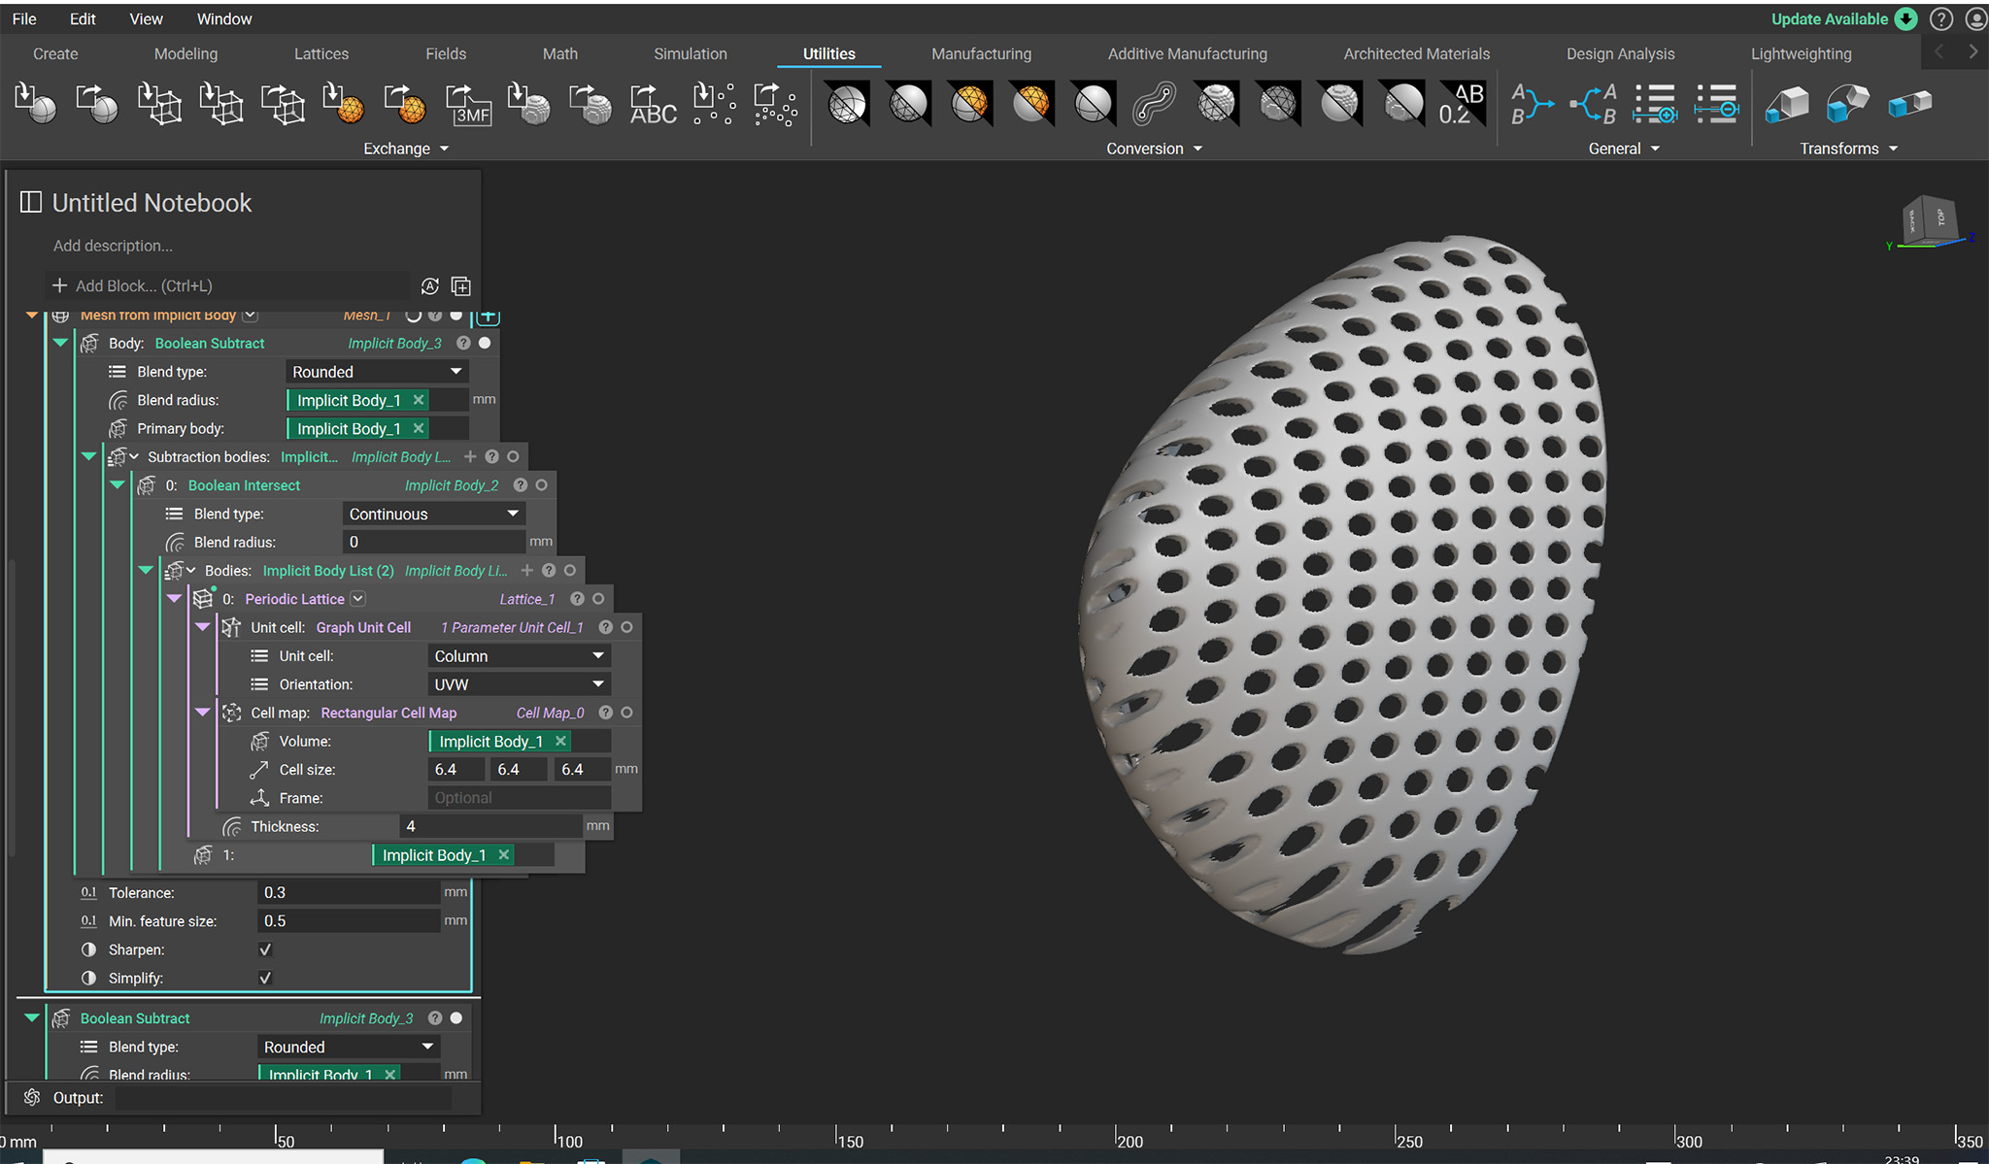Click the Text from Scalar (AB 0.2) conversion icon
This screenshot has height=1164, width=1989.
(1460, 104)
